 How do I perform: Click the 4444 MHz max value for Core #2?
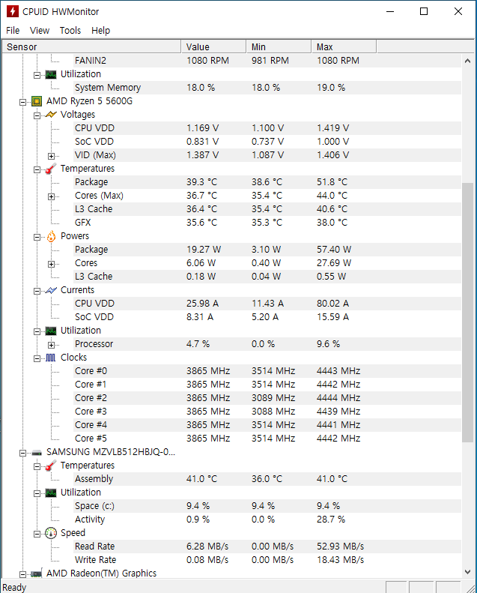click(338, 398)
